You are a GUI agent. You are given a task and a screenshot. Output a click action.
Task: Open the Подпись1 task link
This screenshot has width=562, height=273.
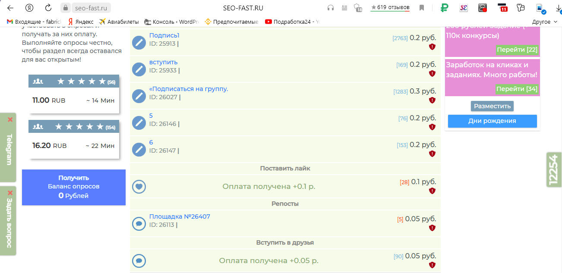click(x=164, y=35)
